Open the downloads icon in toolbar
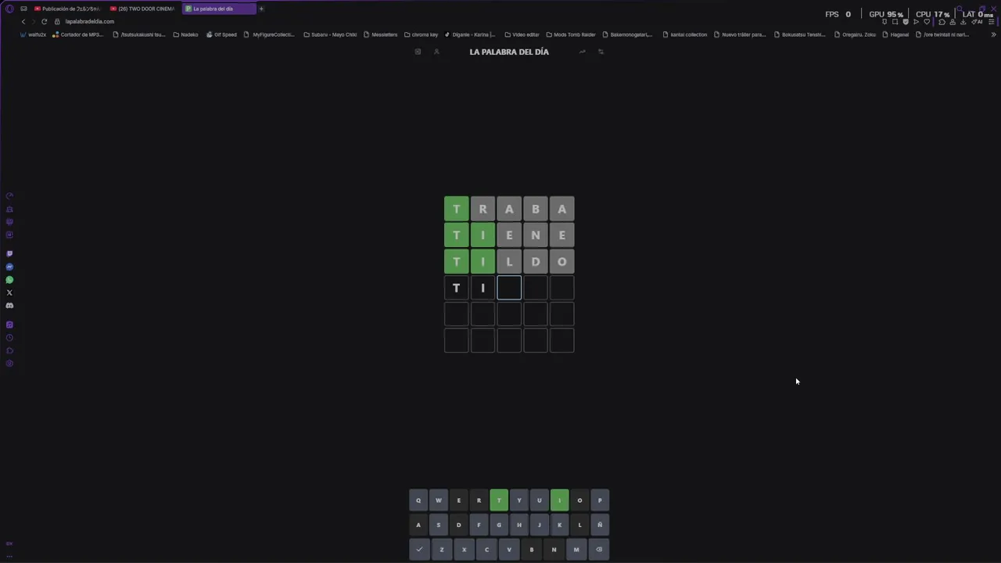 click(x=963, y=22)
